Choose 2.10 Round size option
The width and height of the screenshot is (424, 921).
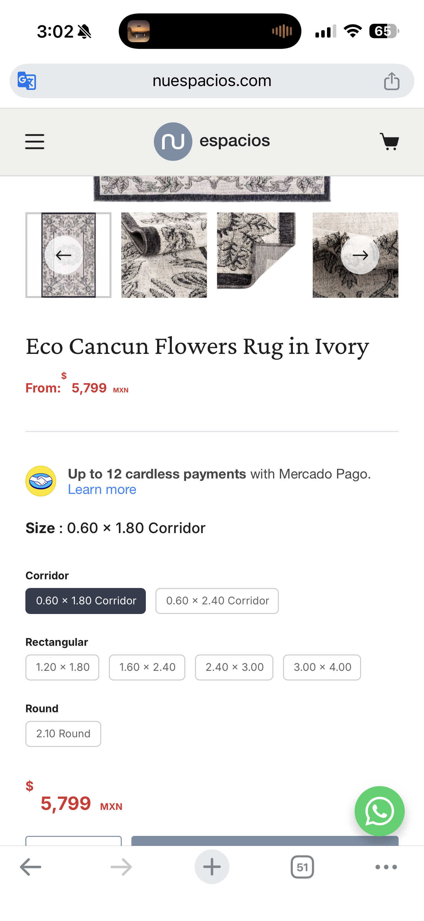(x=63, y=734)
